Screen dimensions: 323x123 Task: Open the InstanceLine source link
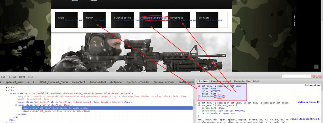tap(312, 85)
